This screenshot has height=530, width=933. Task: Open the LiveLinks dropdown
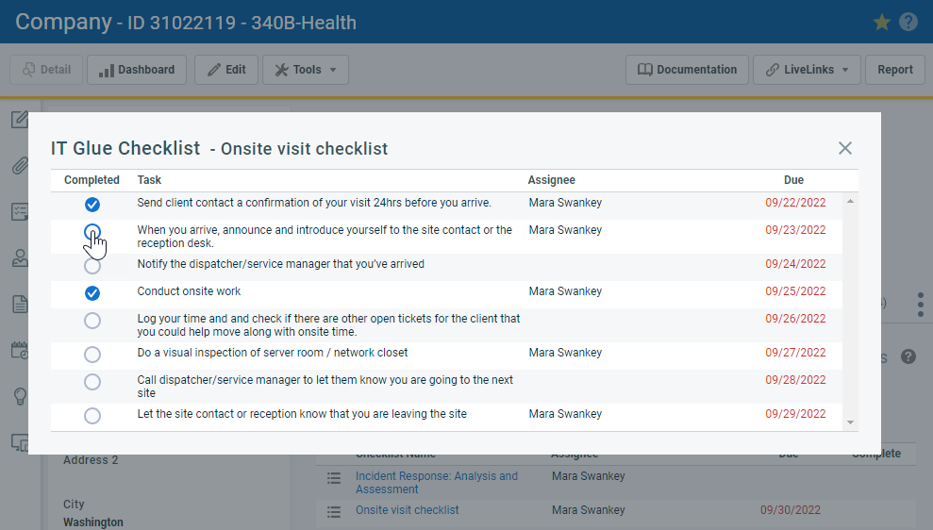pyautogui.click(x=807, y=70)
